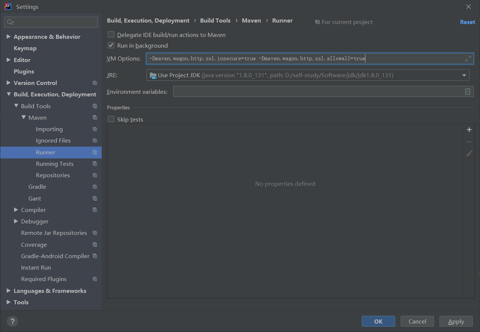This screenshot has height=332, width=480.
Task: Select Required Plugins settings
Action: click(x=44, y=279)
